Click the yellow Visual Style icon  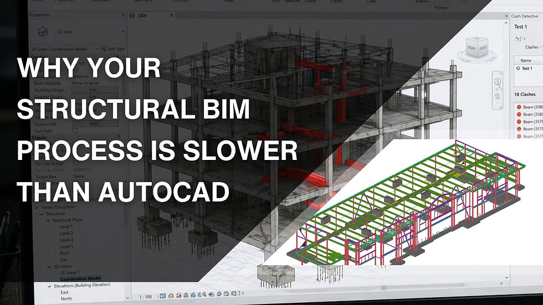pos(171,296)
